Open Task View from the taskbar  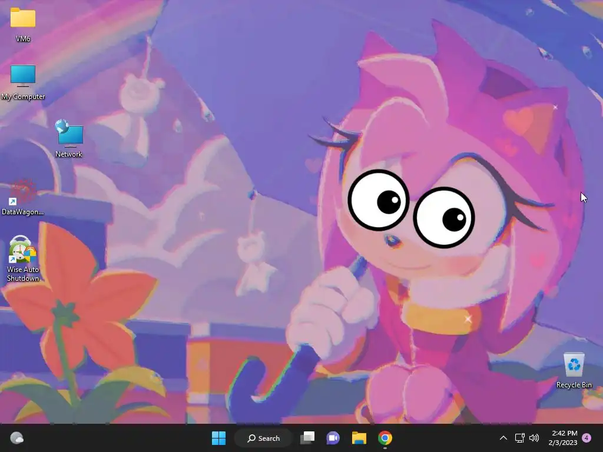307,438
